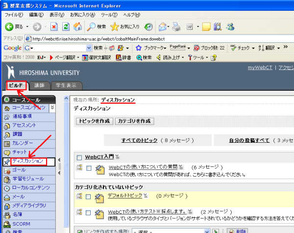The height and width of the screenshot is (233, 294).
Task: Expand the コースコンテンツ double chevron
Action: [x=52, y=107]
